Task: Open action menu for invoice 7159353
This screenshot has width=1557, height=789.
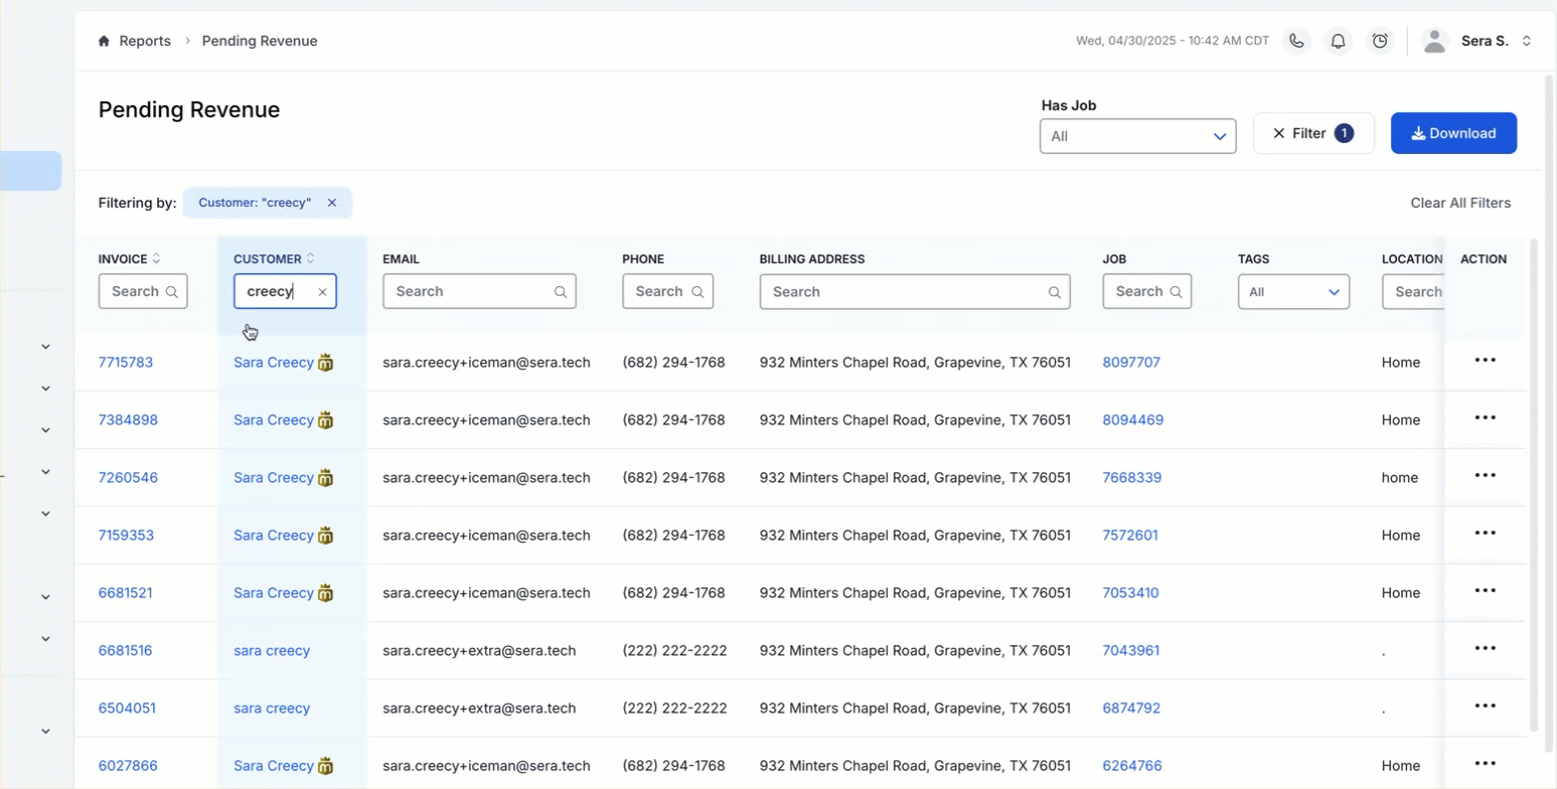Action: [1485, 533]
